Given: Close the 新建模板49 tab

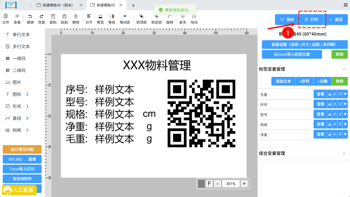Looking at the screenshot, I should (x=121, y=5).
